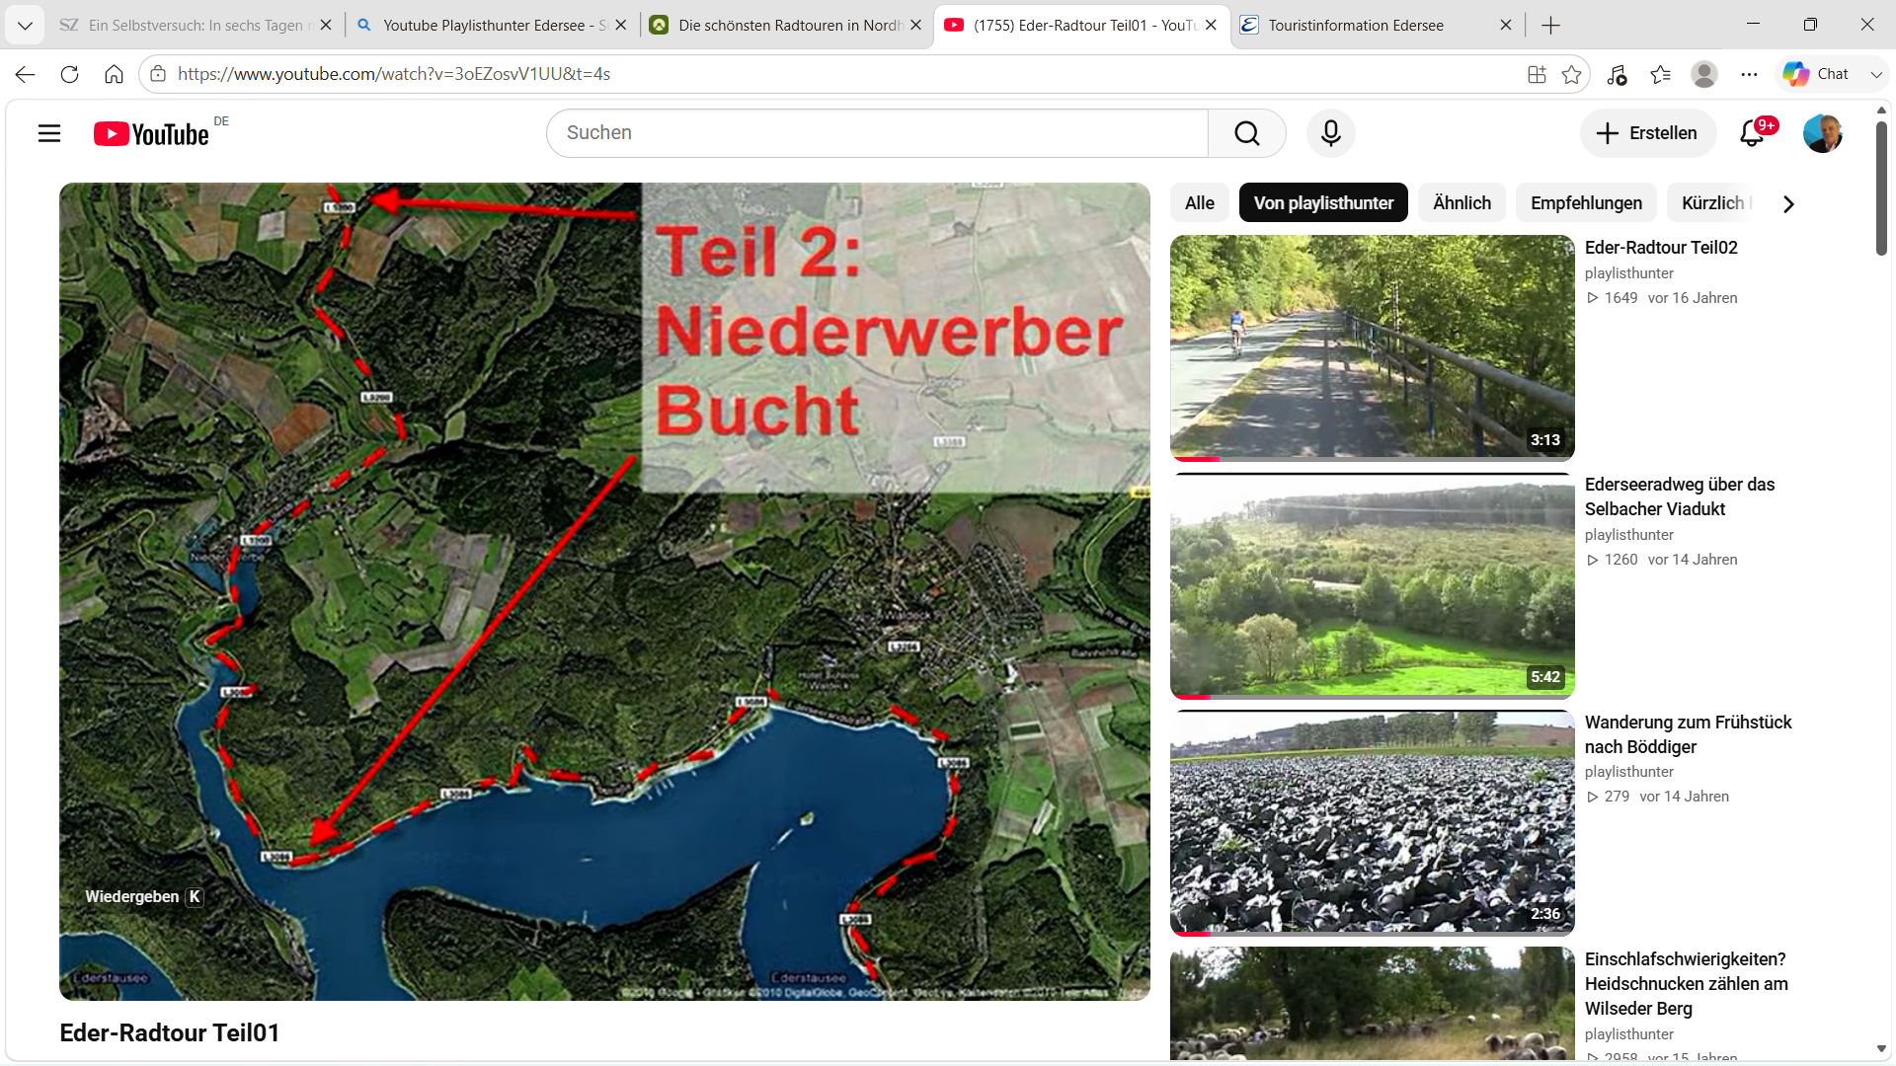Viewport: 1896px width, 1066px height.
Task: Open a new browser tab
Action: click(1550, 26)
